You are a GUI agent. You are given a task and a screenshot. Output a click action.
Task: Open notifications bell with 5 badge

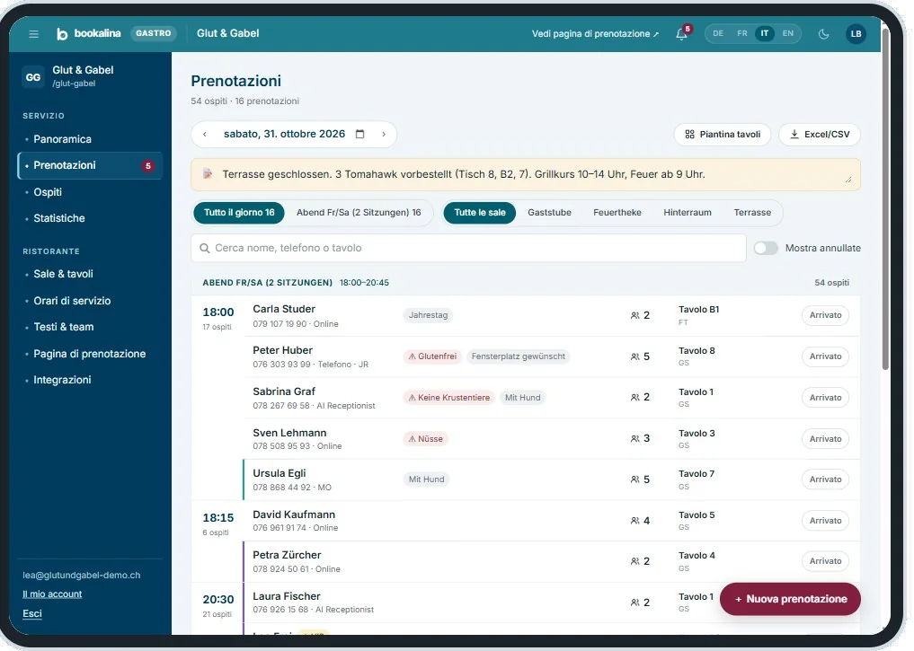(682, 33)
